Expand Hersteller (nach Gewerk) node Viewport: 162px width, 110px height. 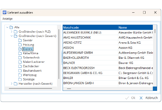[12, 84]
